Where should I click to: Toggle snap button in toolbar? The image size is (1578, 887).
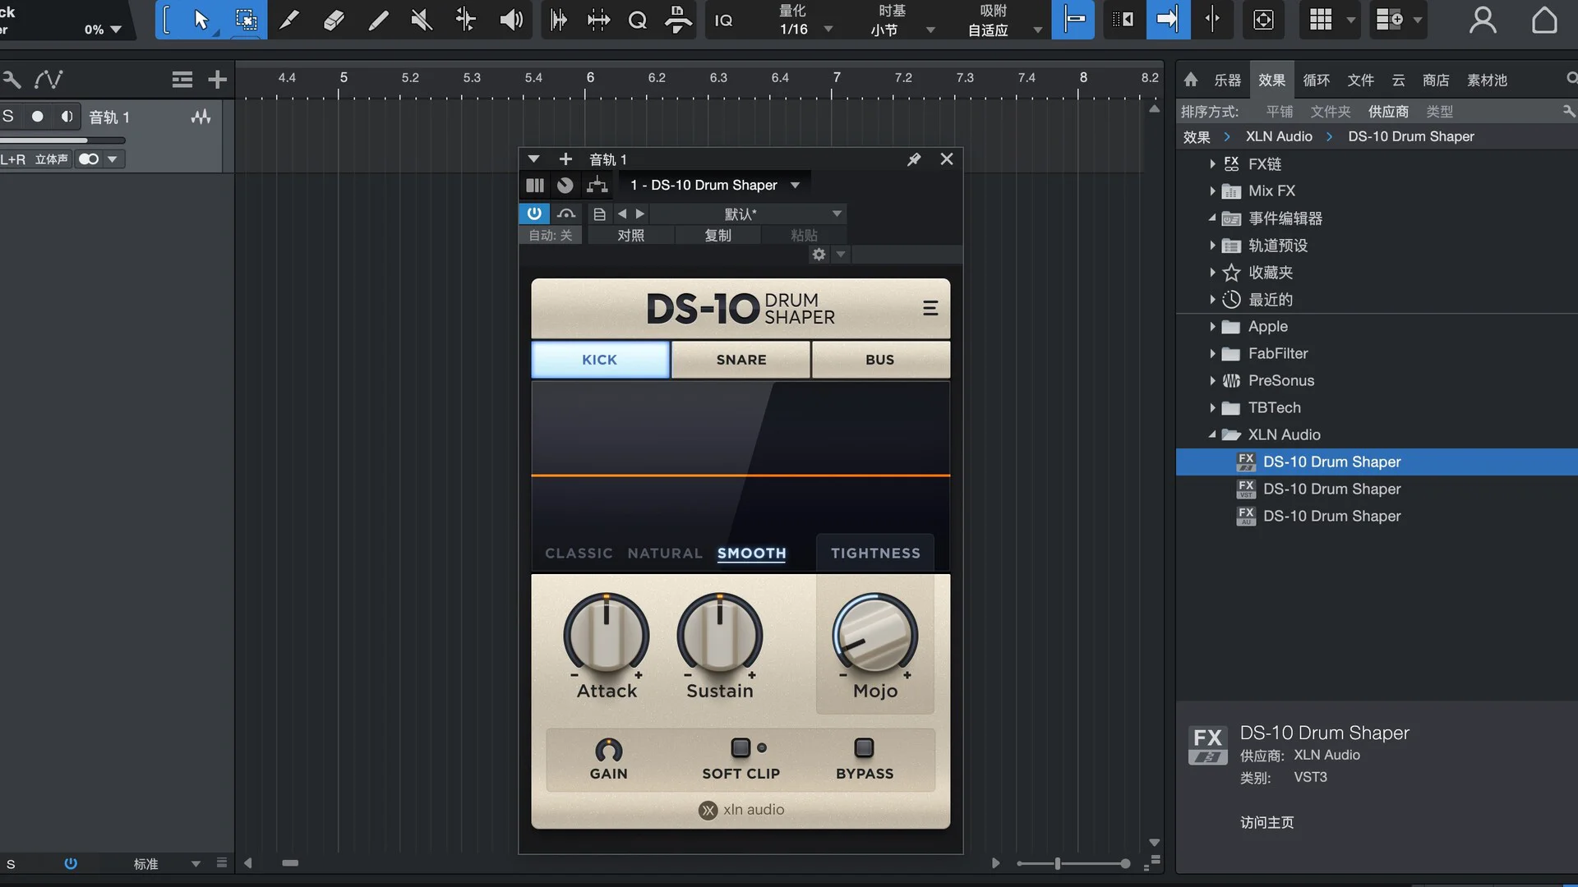(1073, 19)
